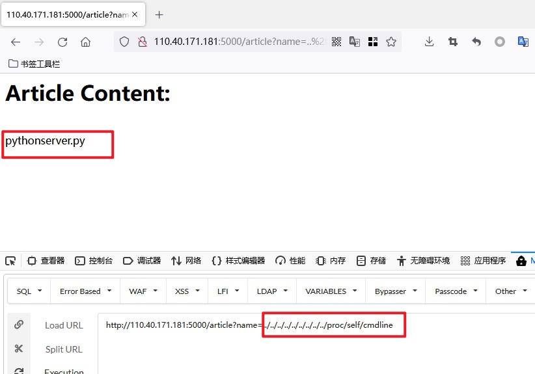535x374 pixels.
Task: Show insecure connection padlock info
Action: coord(143,42)
